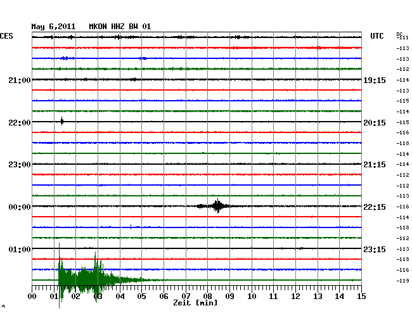412x313 pixels.
Task: Click the black spike on the 22:00 trace
Action: [62, 121]
